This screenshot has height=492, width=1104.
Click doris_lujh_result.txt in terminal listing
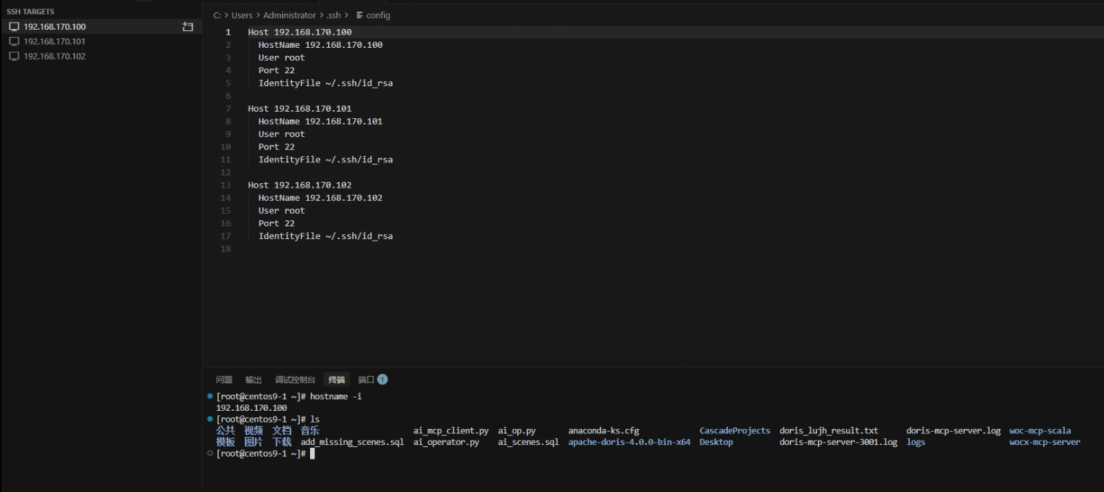click(829, 430)
